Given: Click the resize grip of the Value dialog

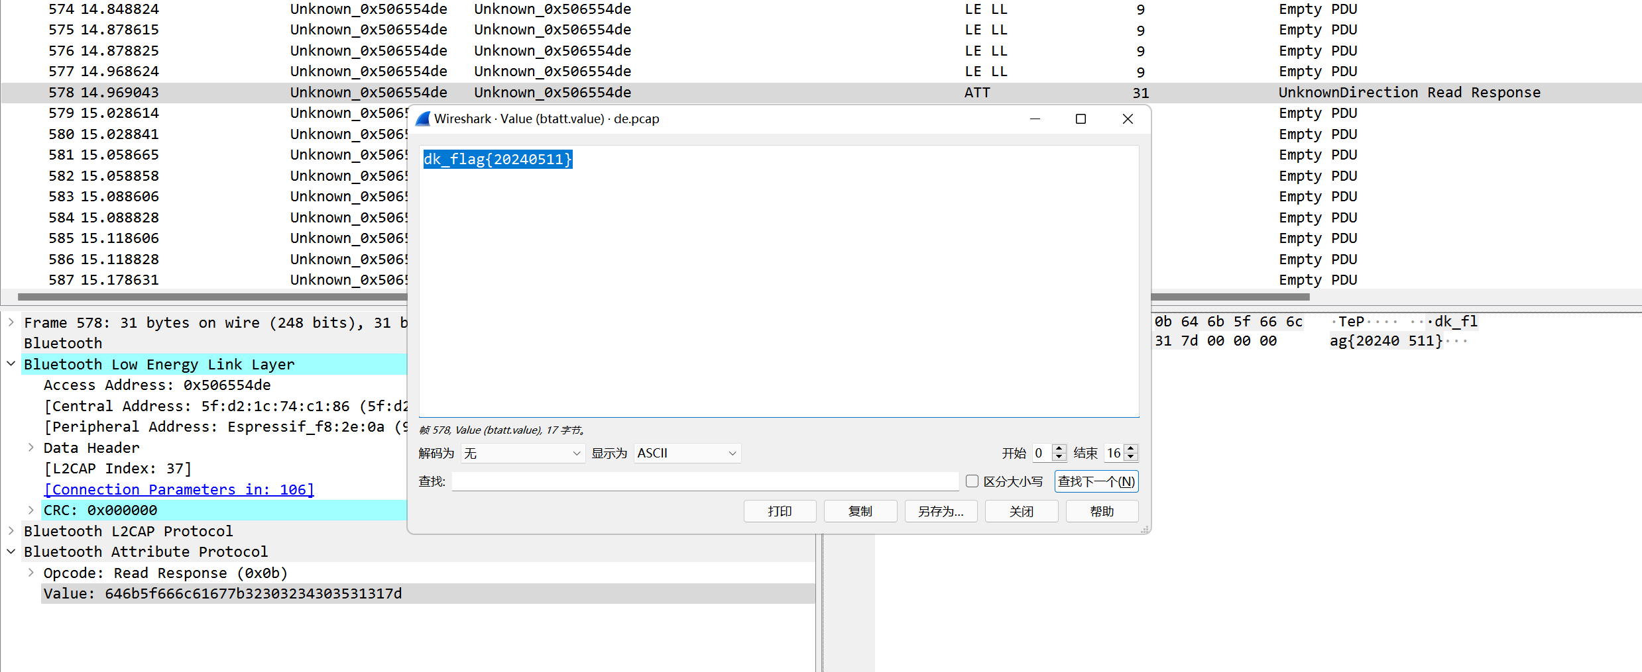Looking at the screenshot, I should pyautogui.click(x=1145, y=530).
